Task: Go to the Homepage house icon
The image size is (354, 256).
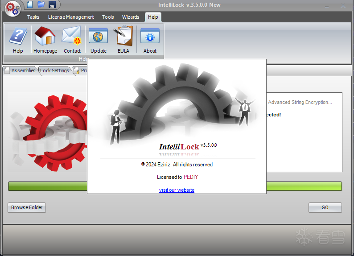Action: [x=45, y=40]
